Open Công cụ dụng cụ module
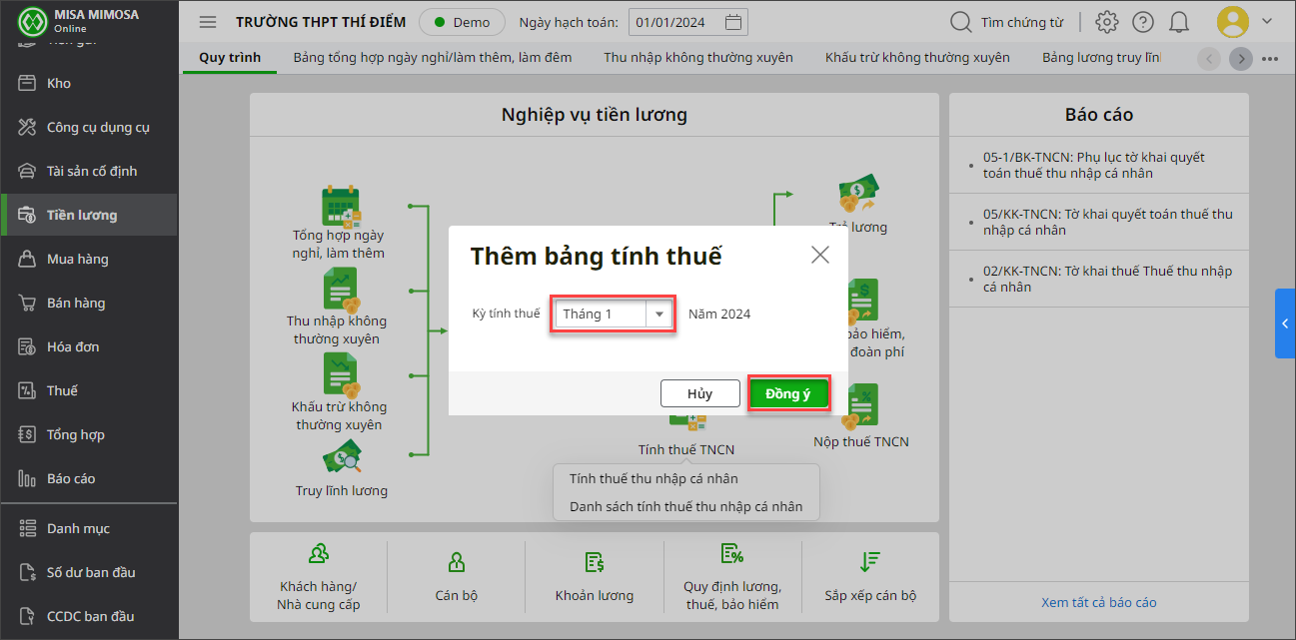This screenshot has height=640, width=1296. pos(89,127)
